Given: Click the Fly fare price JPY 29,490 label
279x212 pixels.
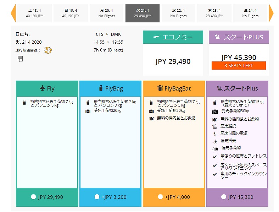Looking at the screenshot, I should (x=50, y=197).
